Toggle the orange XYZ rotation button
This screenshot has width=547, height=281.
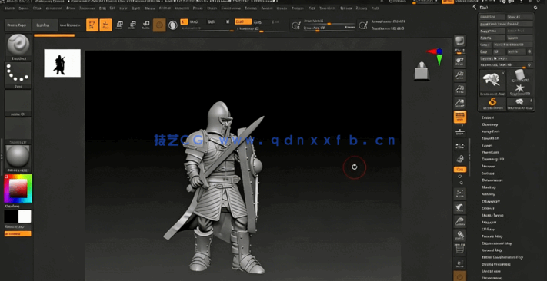(x=460, y=169)
